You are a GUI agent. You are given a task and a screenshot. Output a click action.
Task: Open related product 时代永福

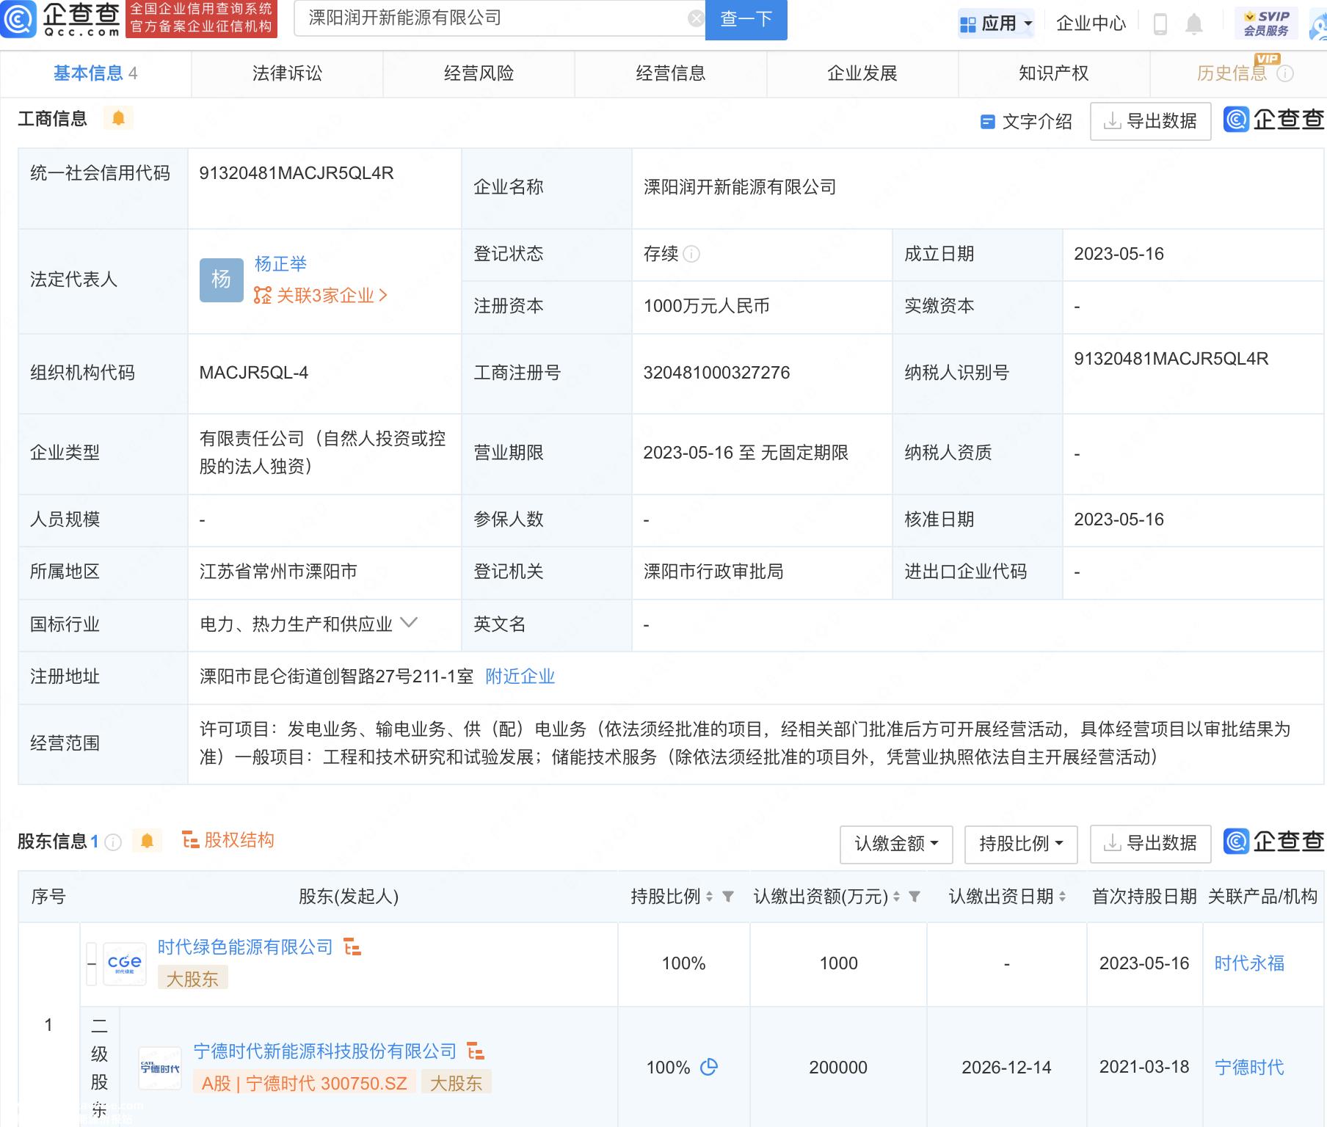[1249, 963]
